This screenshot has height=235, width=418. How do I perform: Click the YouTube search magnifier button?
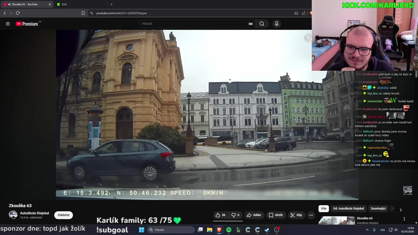262,24
